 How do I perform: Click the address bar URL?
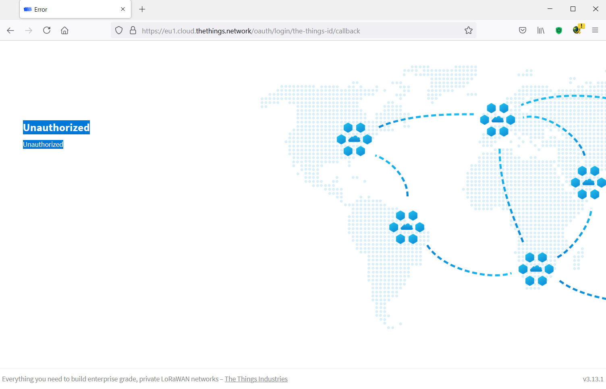point(251,31)
